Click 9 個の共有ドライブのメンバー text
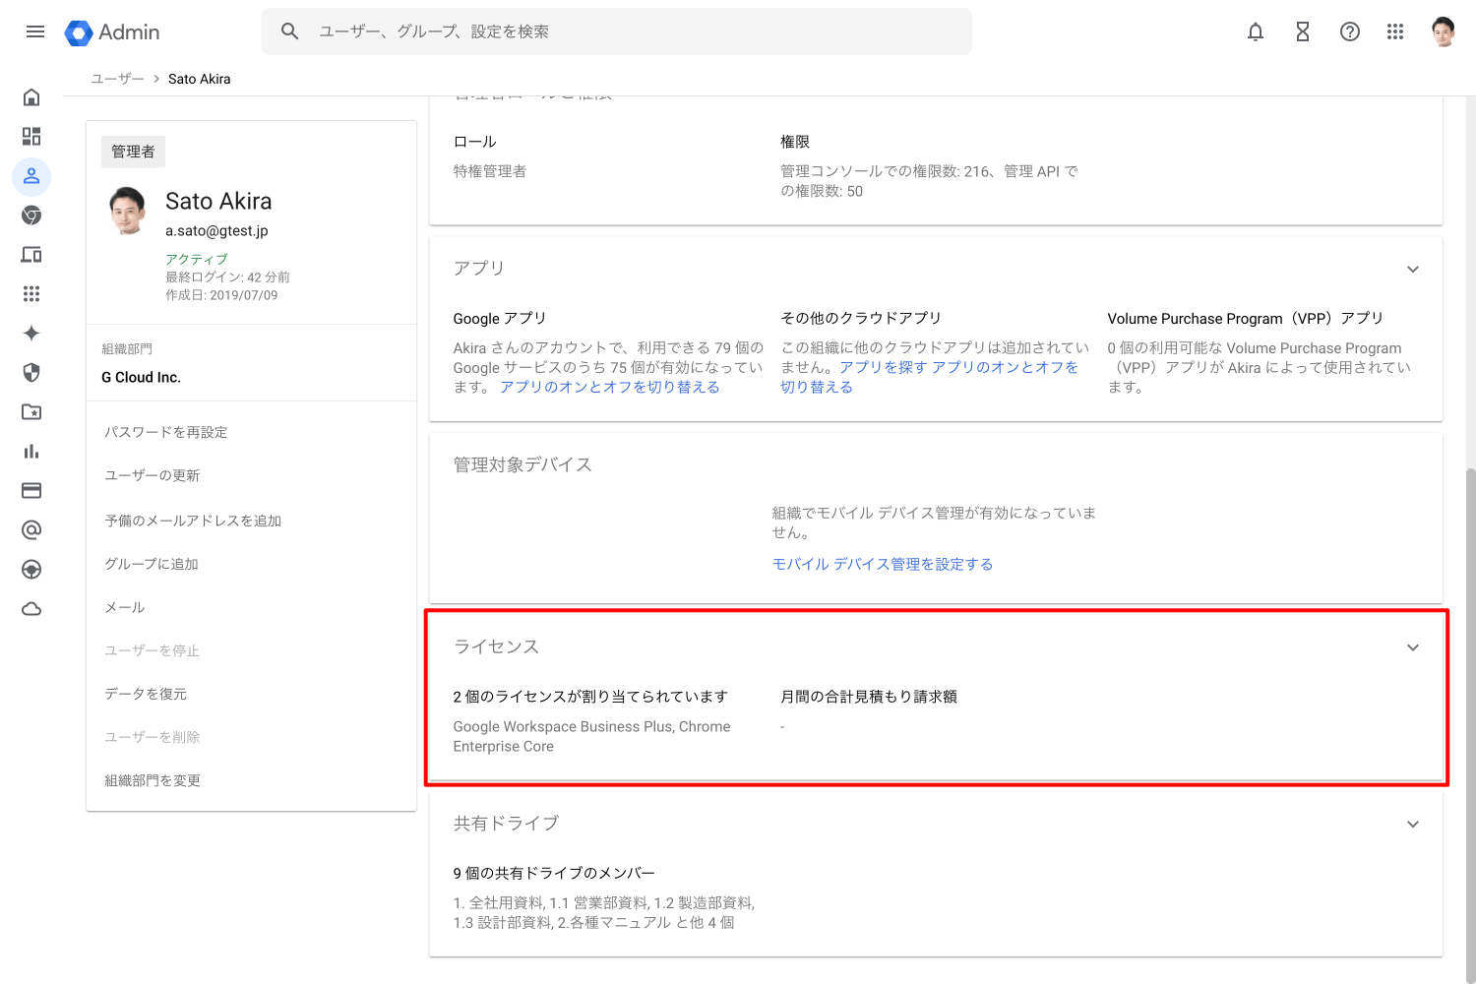1476x984 pixels. [x=554, y=873]
